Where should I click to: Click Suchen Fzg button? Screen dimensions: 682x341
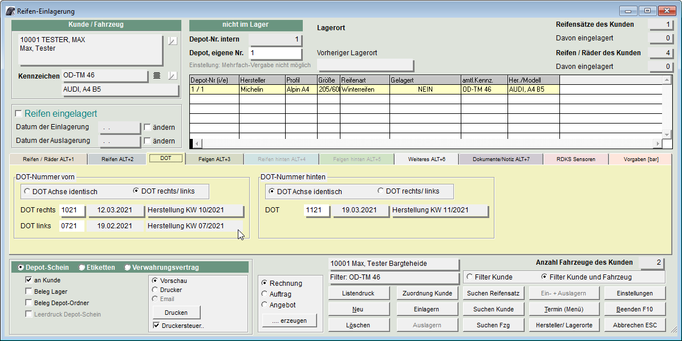click(493, 325)
